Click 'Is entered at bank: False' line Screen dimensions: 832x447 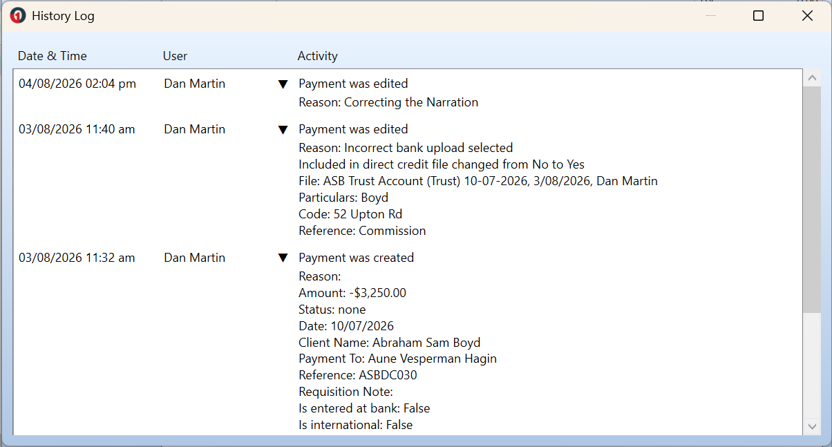364,408
